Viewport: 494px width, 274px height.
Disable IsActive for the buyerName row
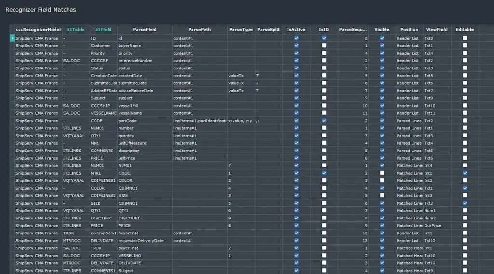296,46
